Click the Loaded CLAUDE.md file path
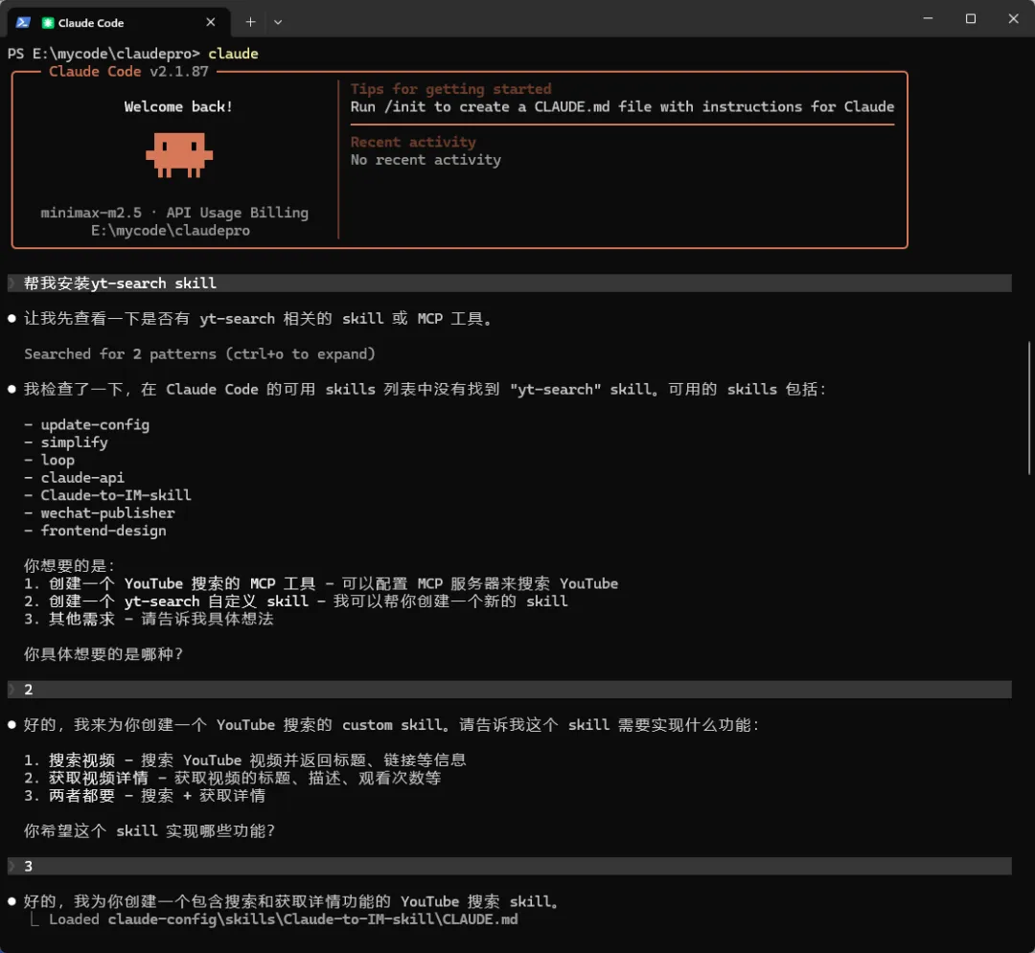 (x=312, y=919)
